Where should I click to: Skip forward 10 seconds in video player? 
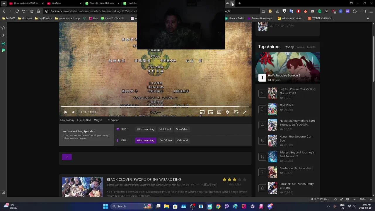point(210,112)
